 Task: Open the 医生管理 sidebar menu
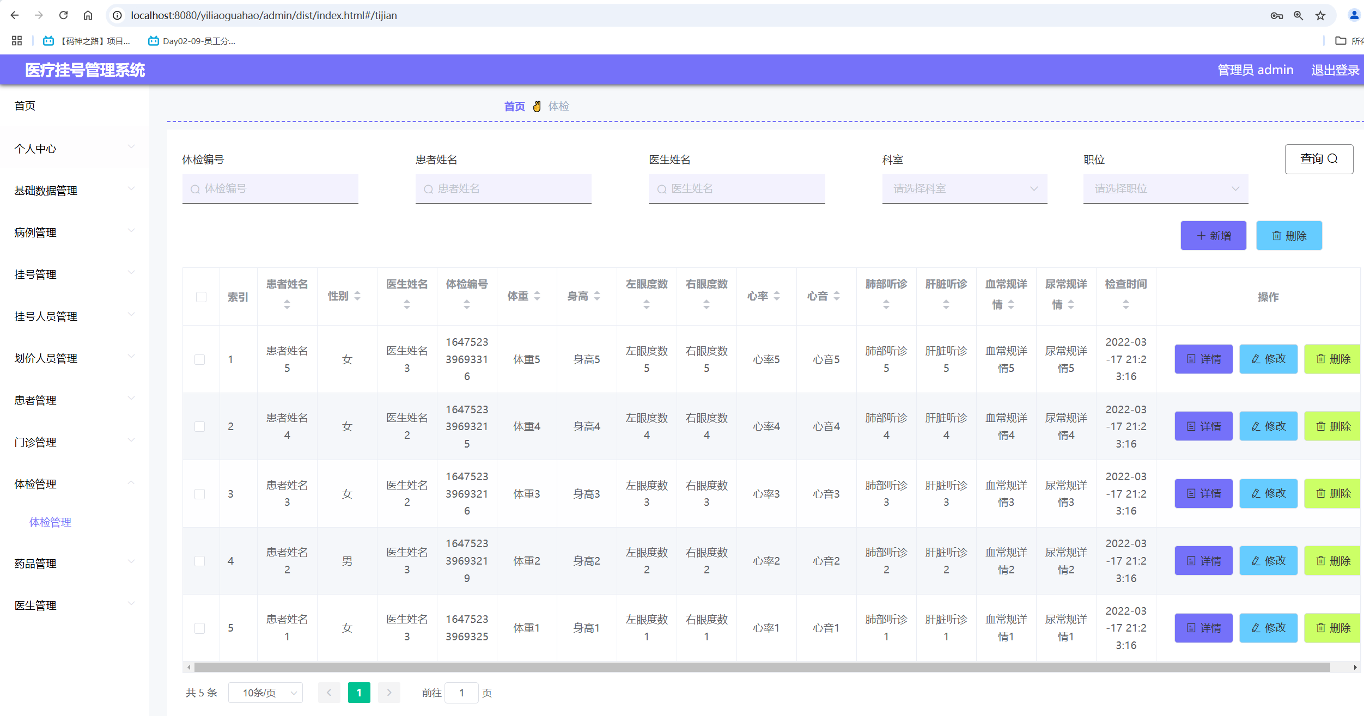pos(75,605)
